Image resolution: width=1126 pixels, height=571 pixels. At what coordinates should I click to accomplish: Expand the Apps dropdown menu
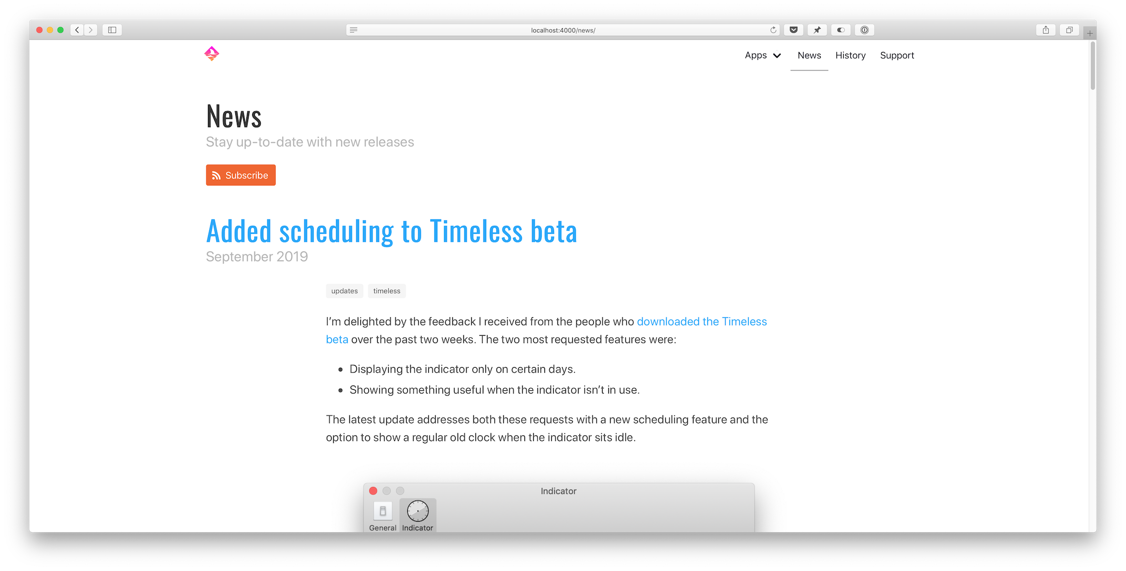[x=763, y=55]
